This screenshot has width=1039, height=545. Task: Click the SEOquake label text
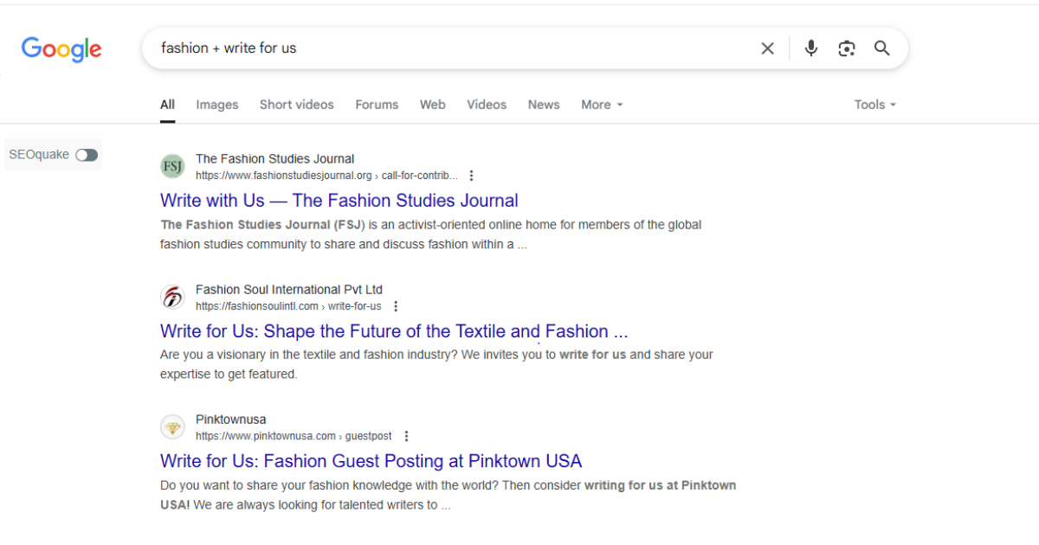tap(39, 155)
